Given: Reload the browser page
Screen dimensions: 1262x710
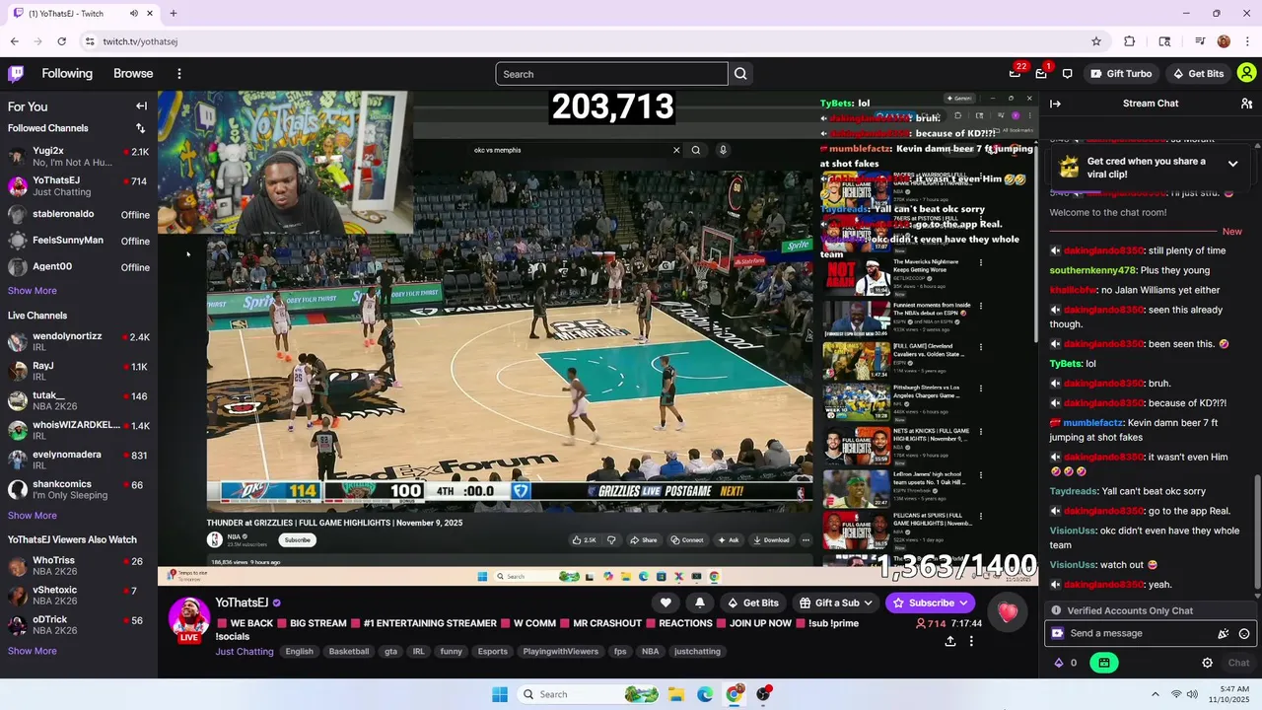Looking at the screenshot, I should [61, 41].
